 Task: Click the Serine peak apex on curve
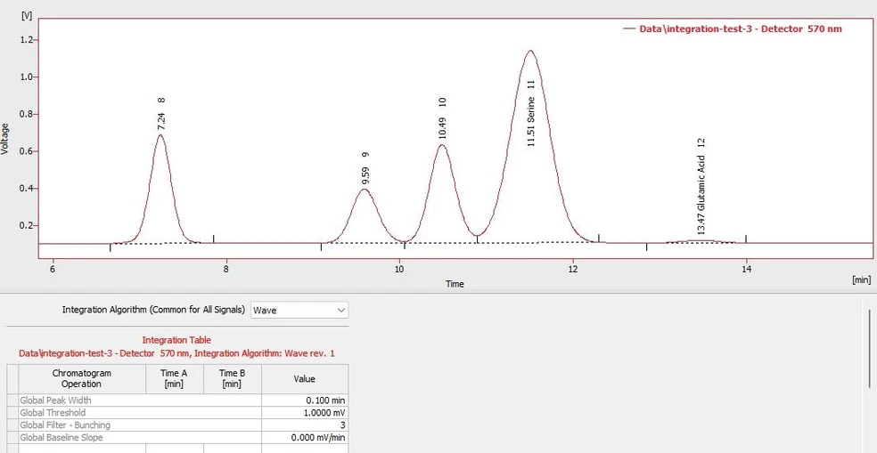click(529, 51)
